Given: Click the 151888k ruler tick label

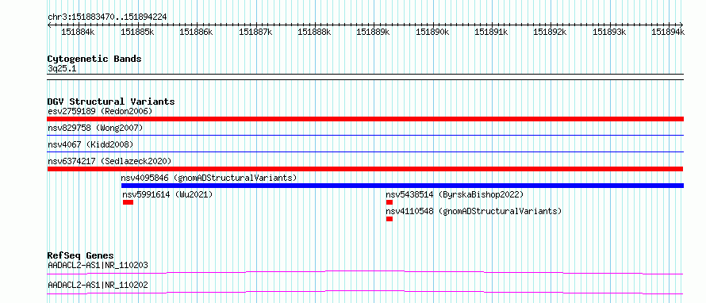Looking at the screenshot, I should [314, 32].
